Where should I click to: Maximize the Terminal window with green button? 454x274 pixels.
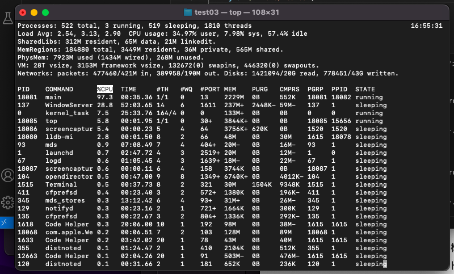pyautogui.click(x=45, y=12)
